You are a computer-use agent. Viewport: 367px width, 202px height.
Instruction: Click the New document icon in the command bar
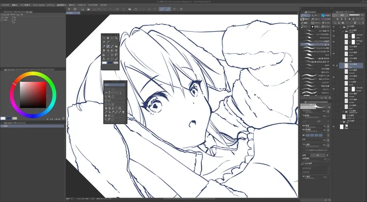click(82, 9)
